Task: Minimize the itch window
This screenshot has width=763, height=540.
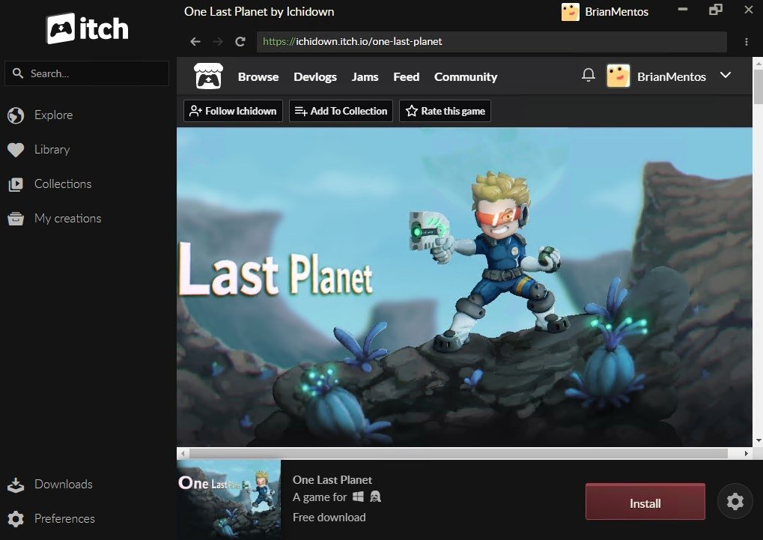Action: click(683, 10)
